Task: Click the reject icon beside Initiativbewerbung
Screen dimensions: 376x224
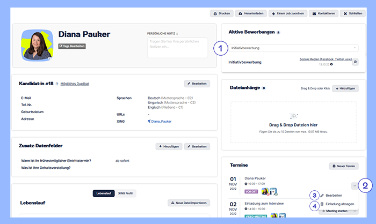Action: point(355,62)
